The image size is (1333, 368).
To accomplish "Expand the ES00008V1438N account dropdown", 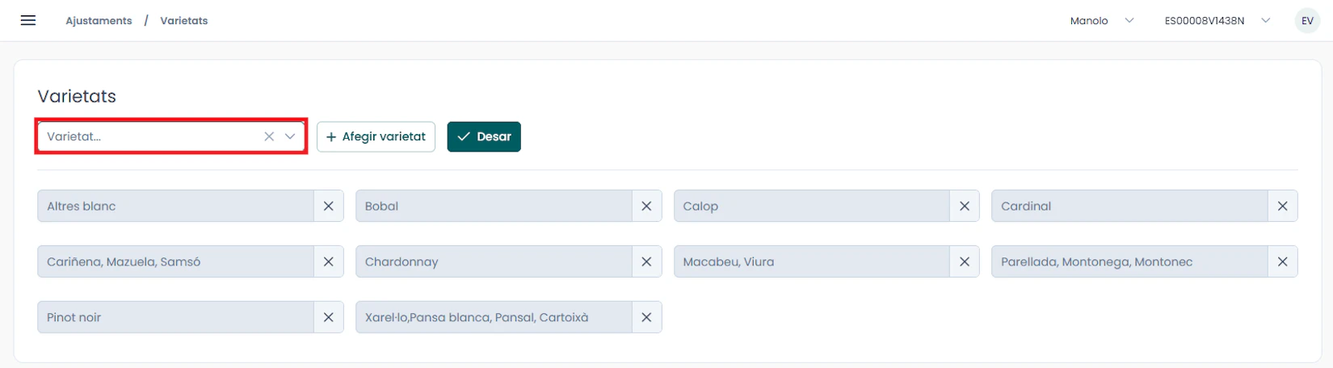I will pos(1217,21).
